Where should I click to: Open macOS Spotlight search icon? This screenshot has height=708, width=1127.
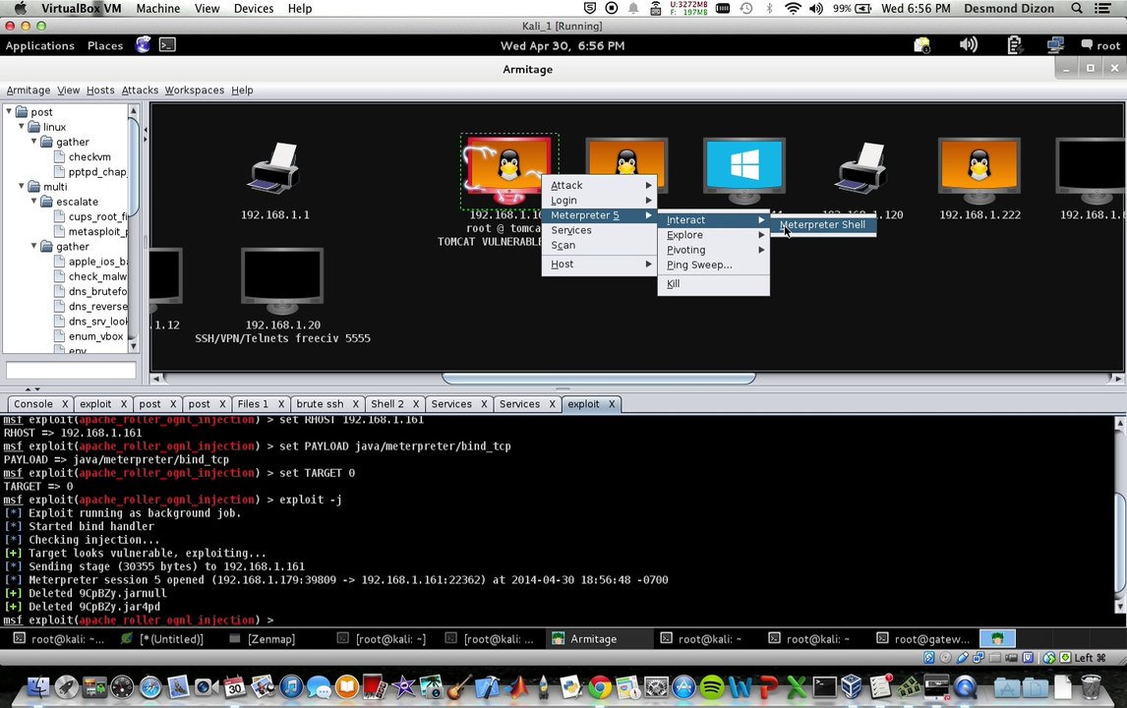1076,9
